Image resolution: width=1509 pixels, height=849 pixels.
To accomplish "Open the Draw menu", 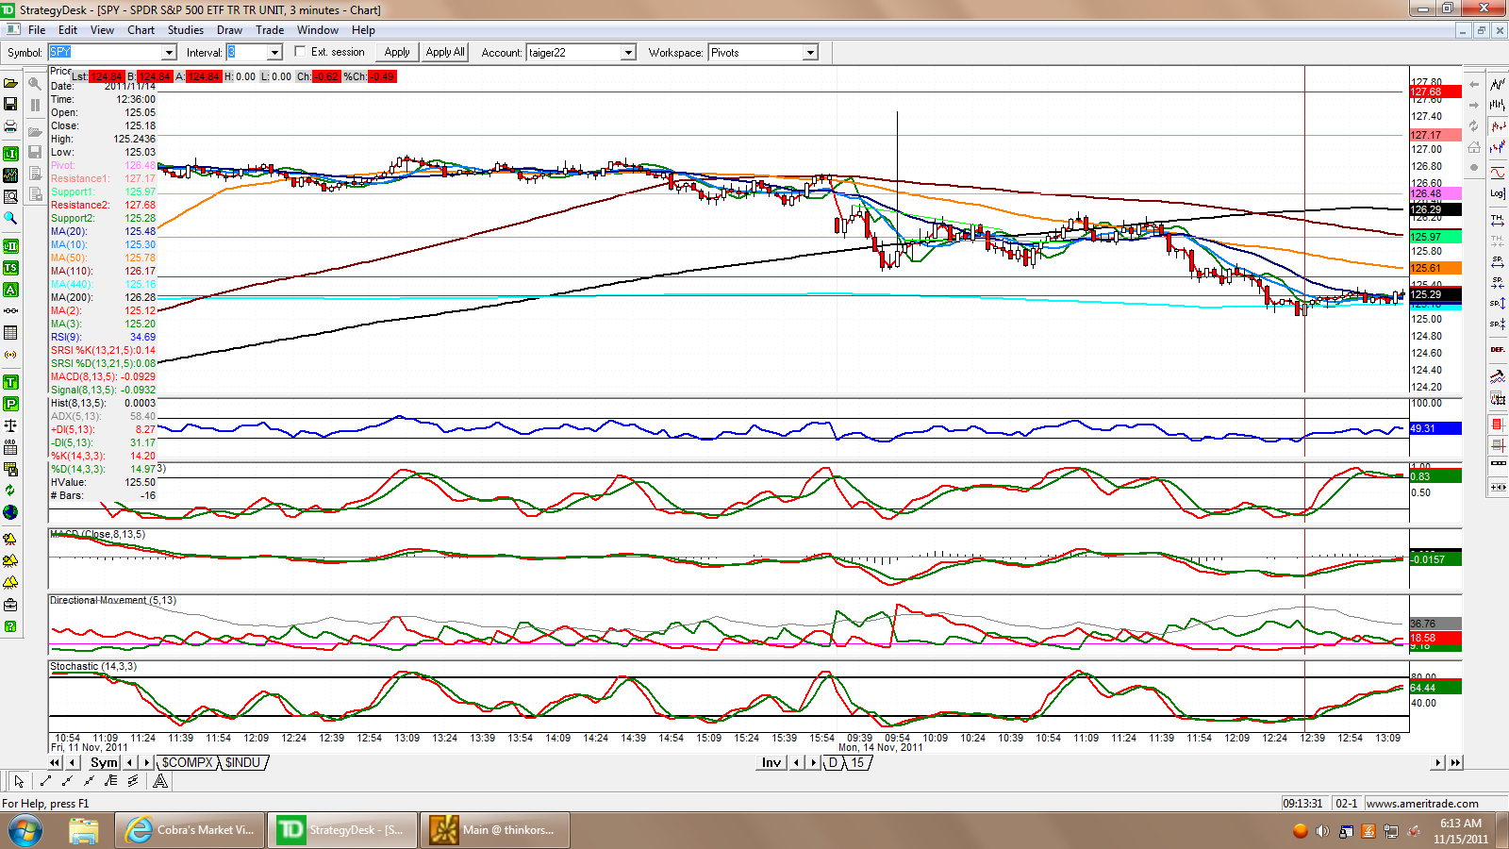I will click(230, 30).
